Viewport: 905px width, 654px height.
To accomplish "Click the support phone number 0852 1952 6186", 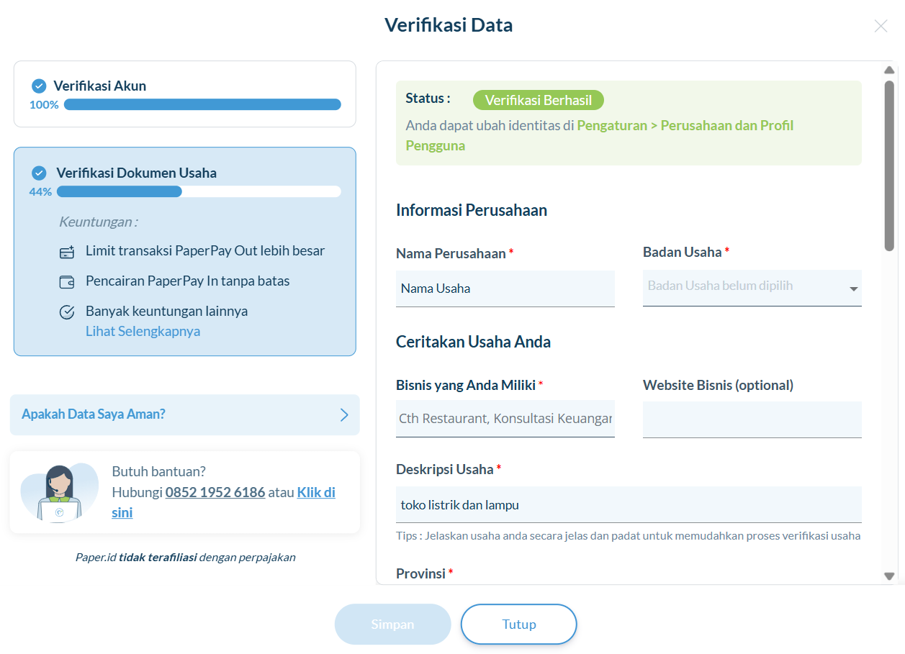I will pyautogui.click(x=215, y=493).
